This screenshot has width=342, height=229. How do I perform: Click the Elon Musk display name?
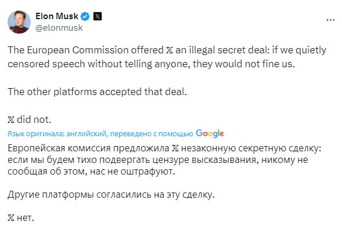[x=57, y=16]
